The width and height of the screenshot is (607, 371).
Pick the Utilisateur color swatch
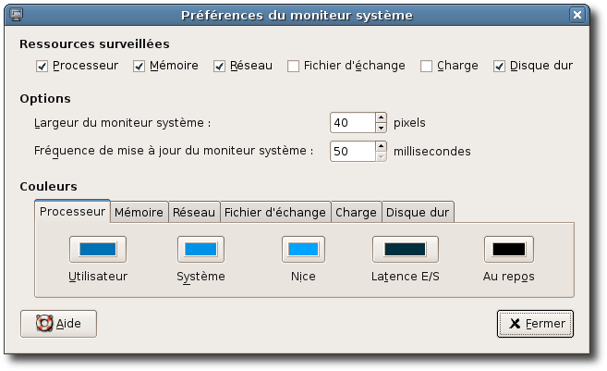pos(98,249)
